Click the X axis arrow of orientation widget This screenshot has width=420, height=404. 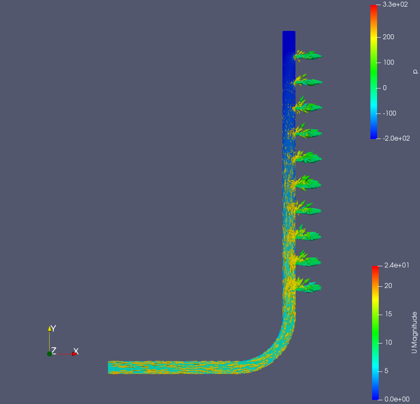75,353
